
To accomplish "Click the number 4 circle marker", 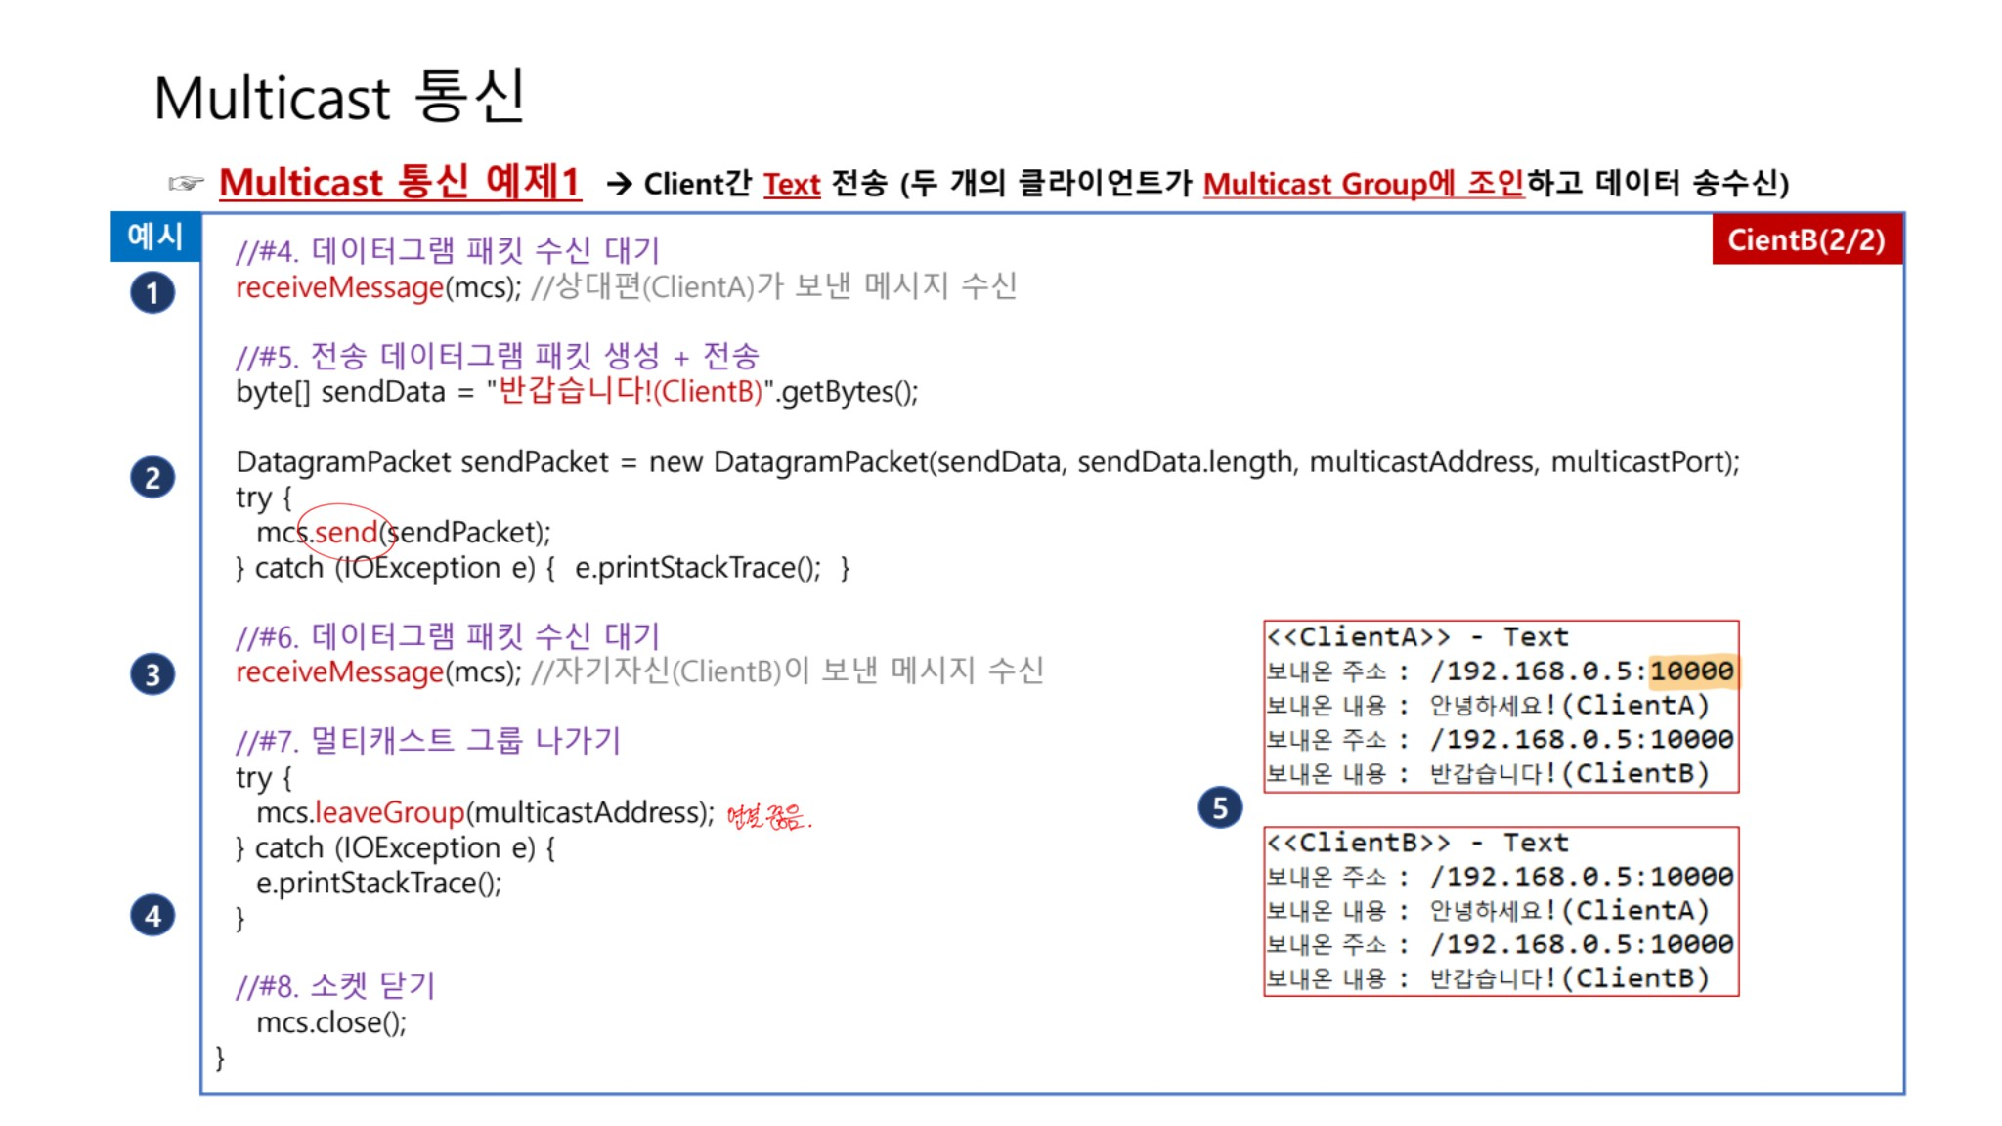I will (152, 916).
